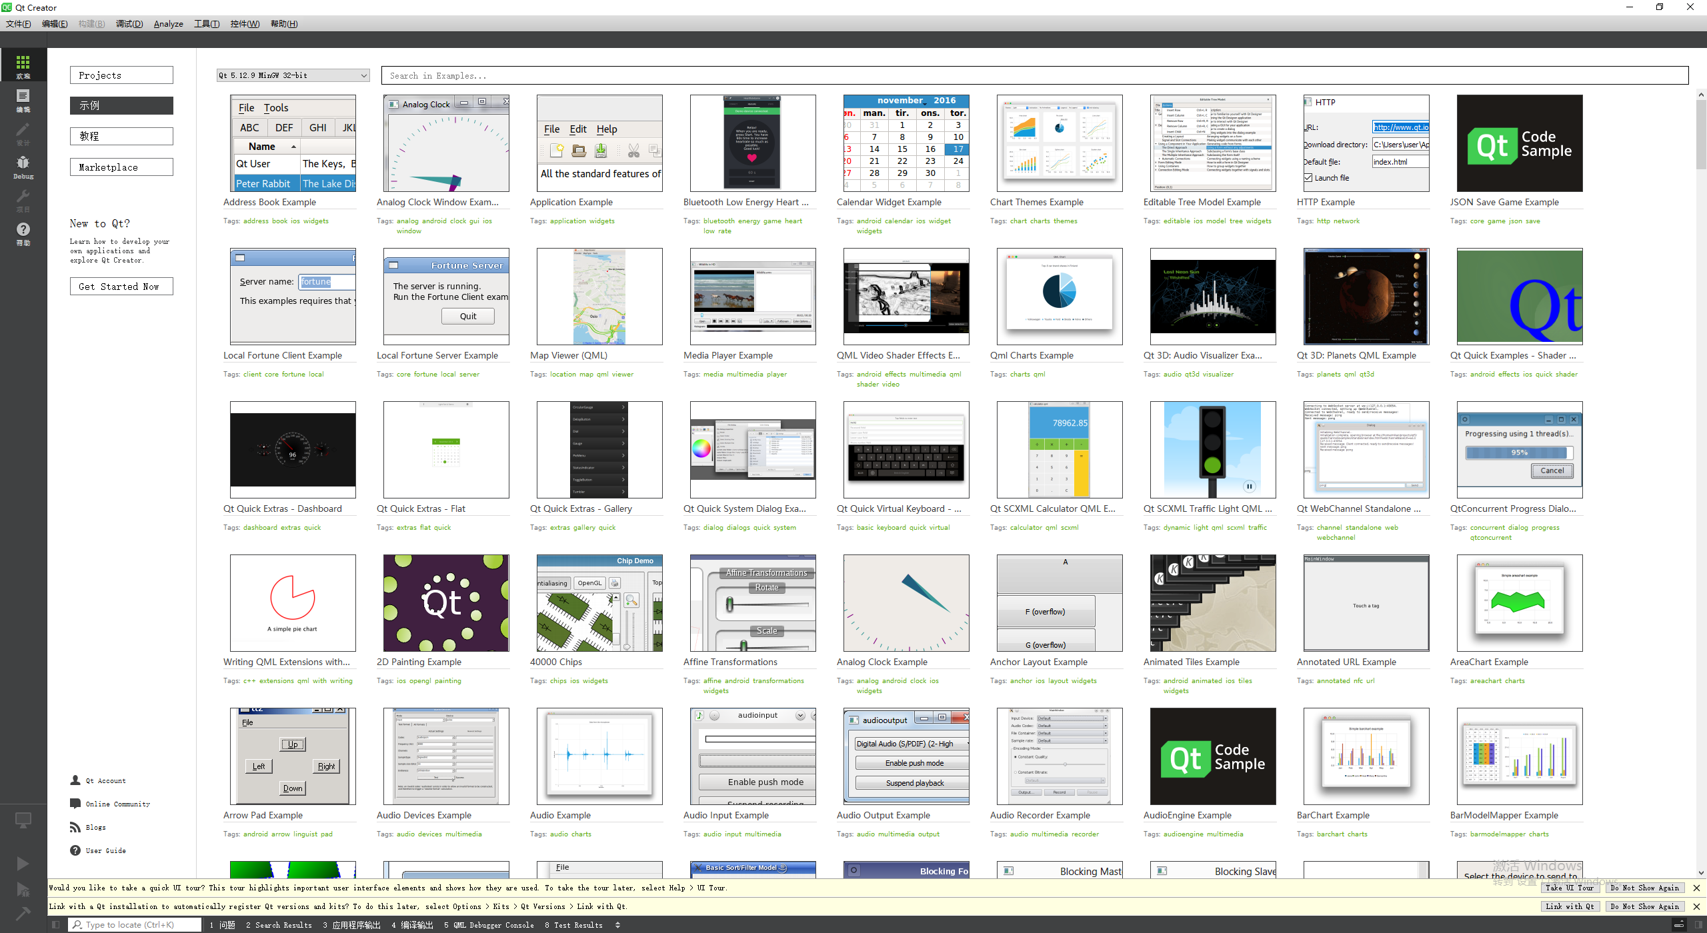This screenshot has height=933, width=1707.
Task: Open the Calendar Widget Example thumbnail
Action: click(x=906, y=143)
